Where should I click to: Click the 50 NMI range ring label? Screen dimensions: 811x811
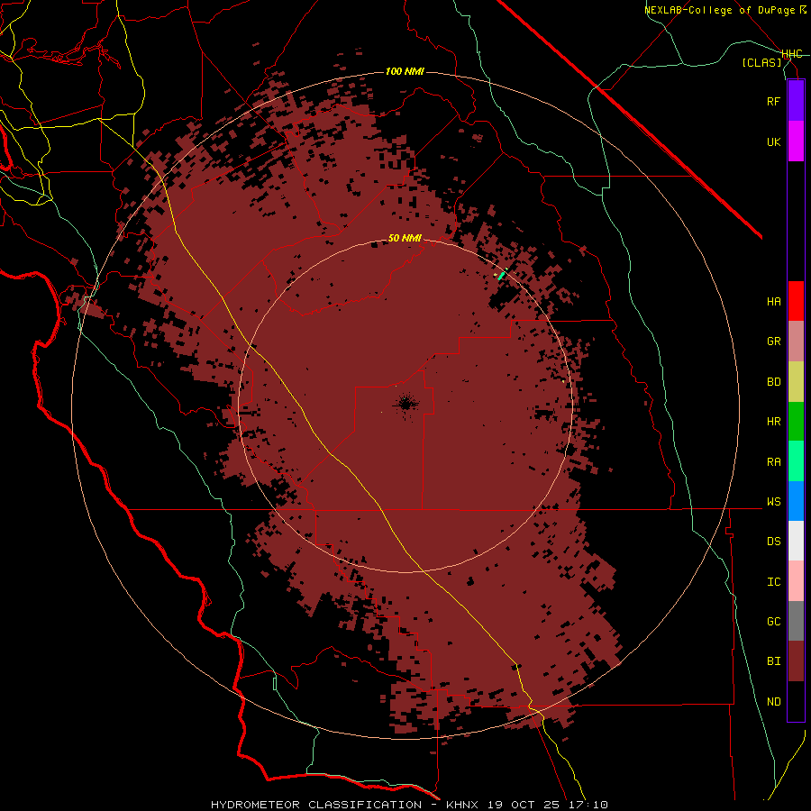pyautogui.click(x=405, y=238)
